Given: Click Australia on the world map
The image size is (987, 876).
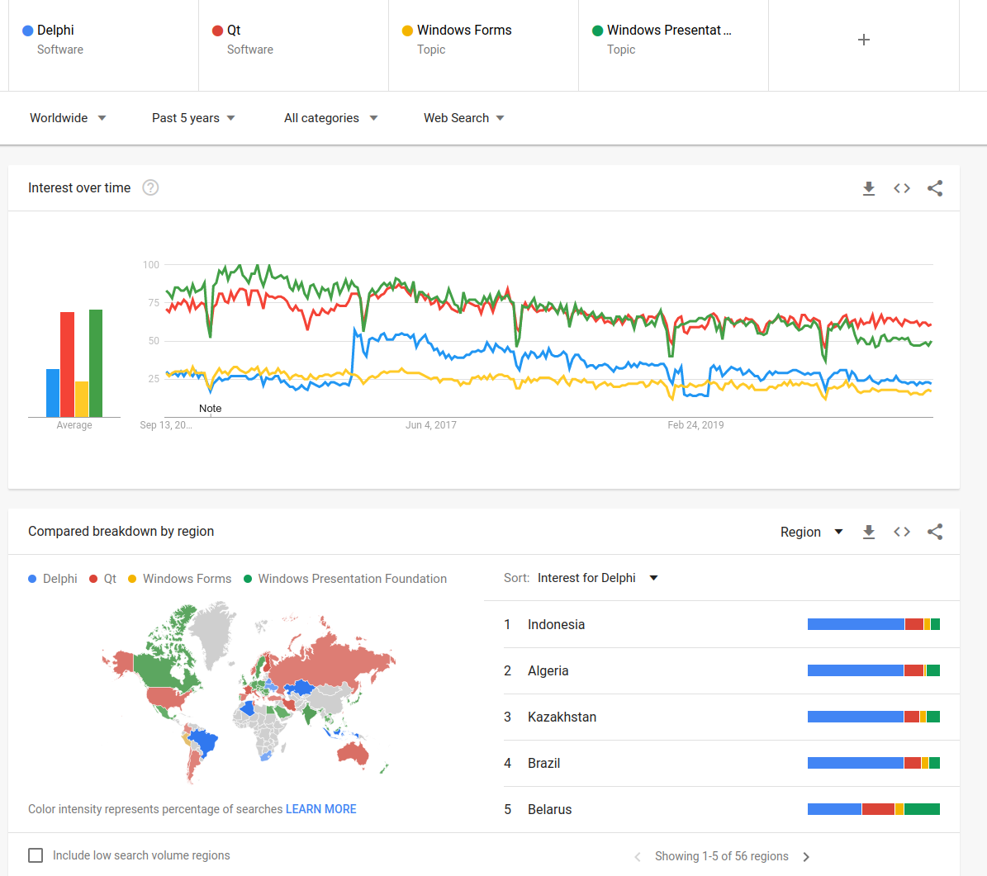Looking at the screenshot, I should point(354,752).
